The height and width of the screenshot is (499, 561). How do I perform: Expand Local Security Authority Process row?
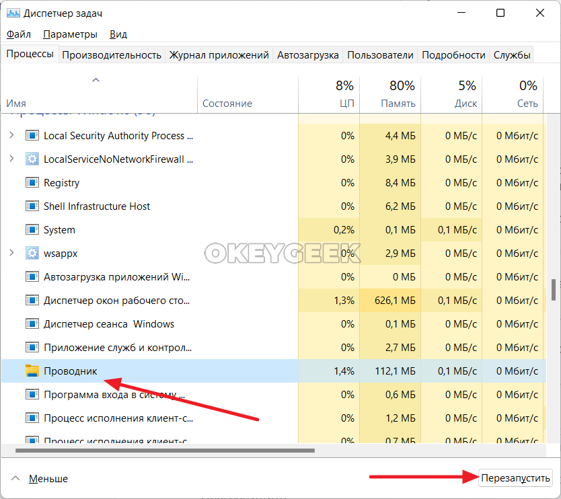click(x=11, y=135)
